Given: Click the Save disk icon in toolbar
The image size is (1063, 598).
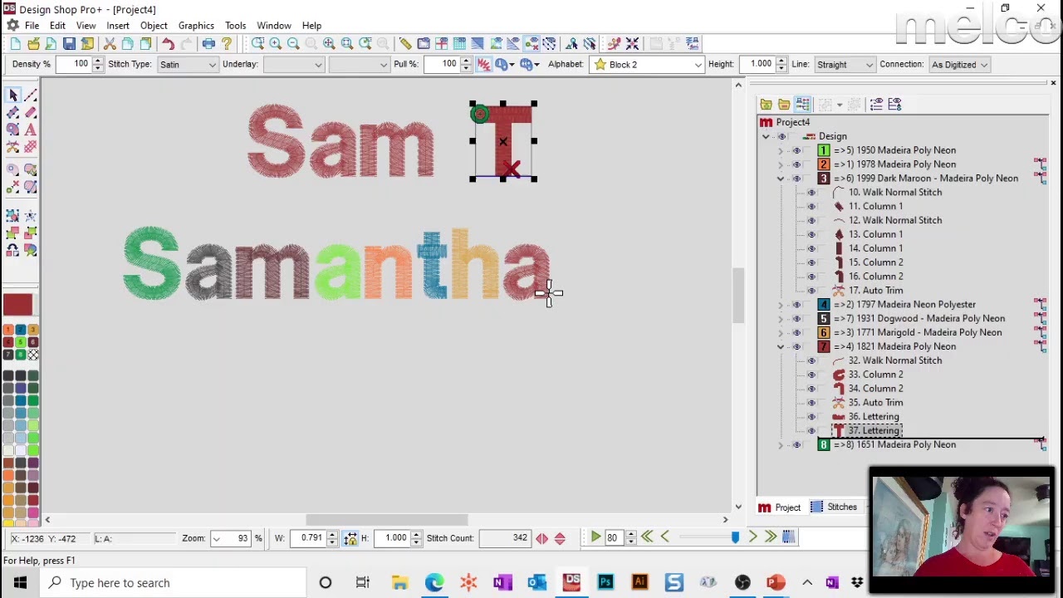Looking at the screenshot, I should (x=69, y=43).
